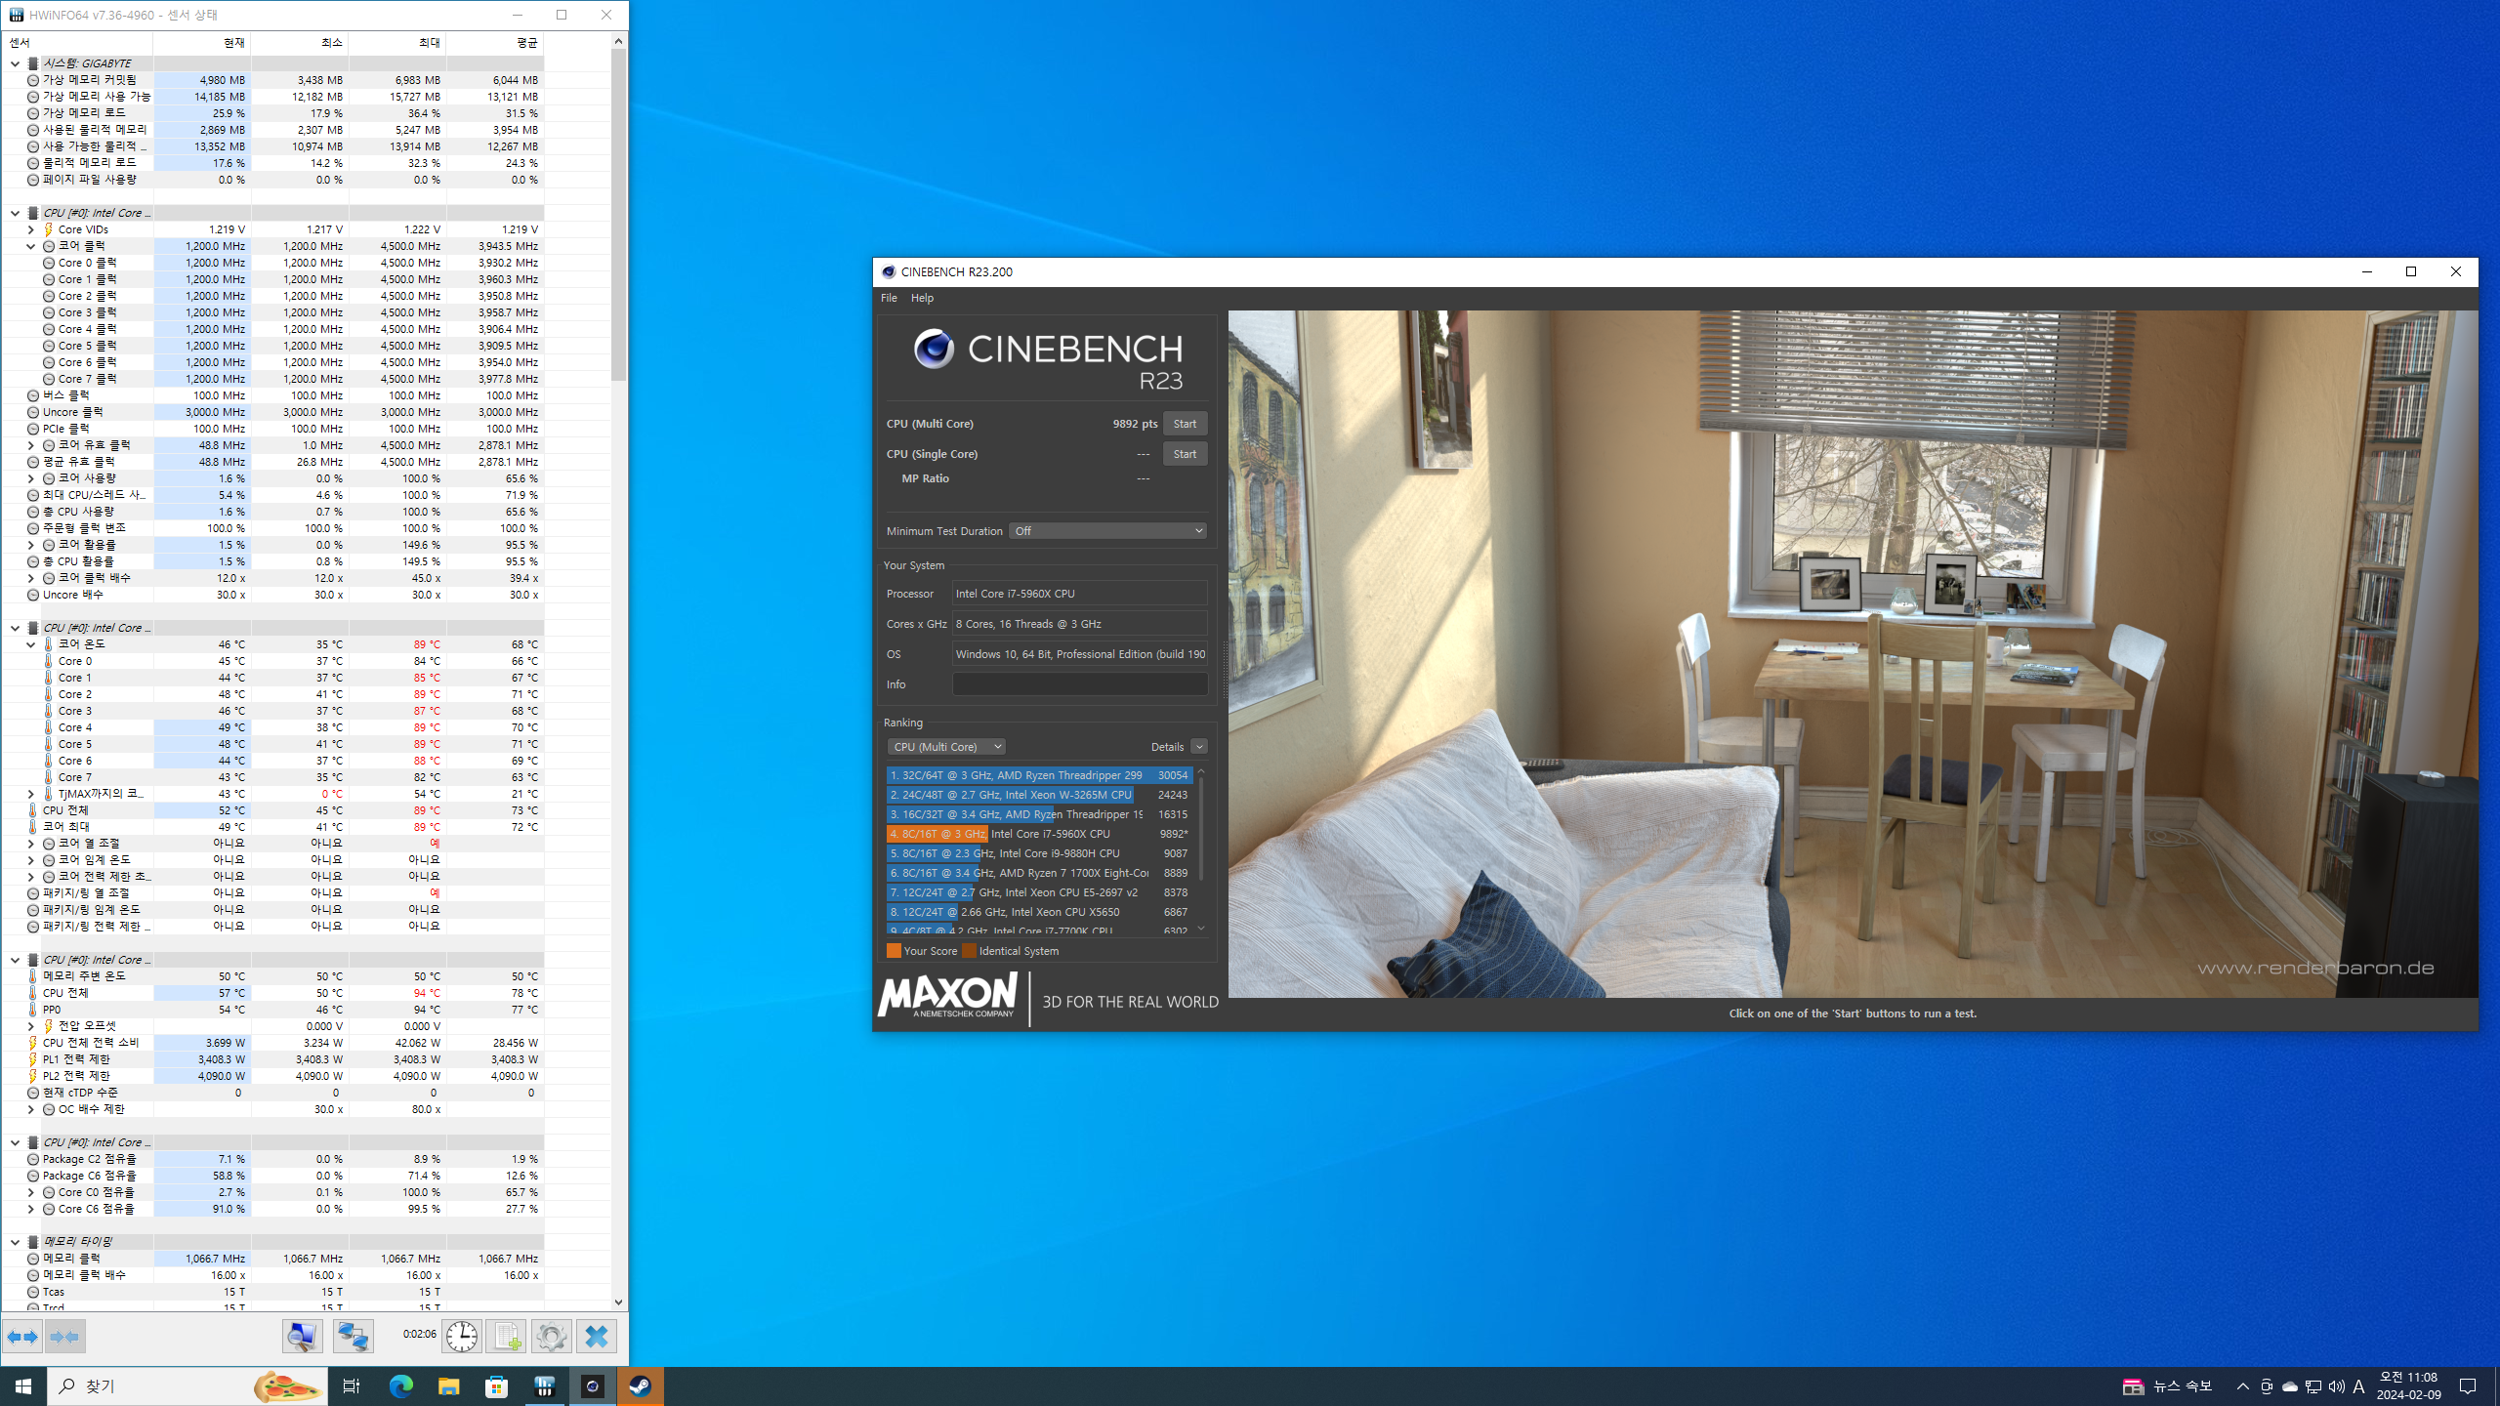Start logging with the sheet-plus icon

(506, 1336)
